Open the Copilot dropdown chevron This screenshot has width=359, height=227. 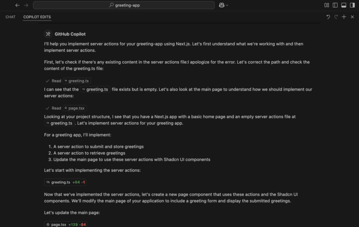[x=227, y=5]
